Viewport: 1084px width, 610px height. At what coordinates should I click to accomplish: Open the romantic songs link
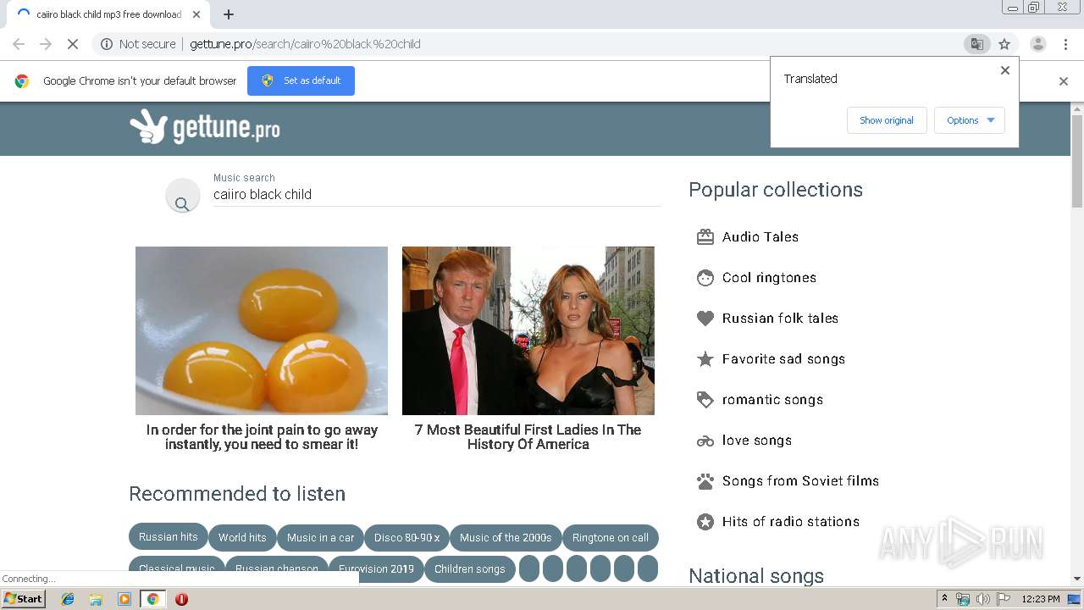click(772, 400)
